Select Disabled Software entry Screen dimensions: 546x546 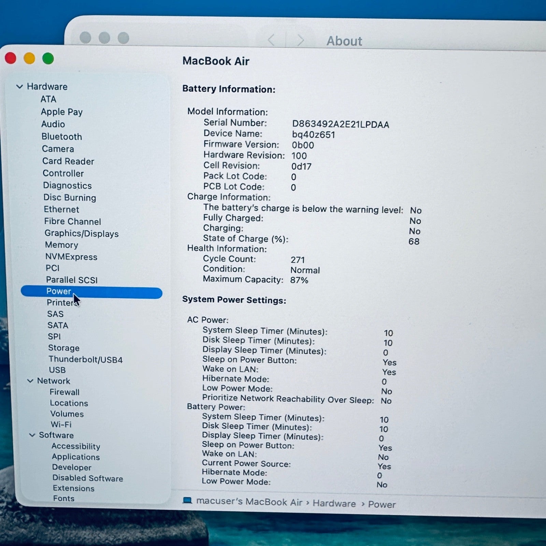88,478
